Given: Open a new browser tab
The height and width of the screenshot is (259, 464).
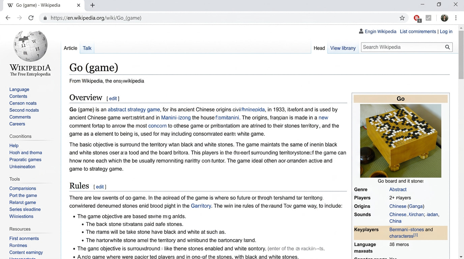Looking at the screenshot, I should pos(92,5).
